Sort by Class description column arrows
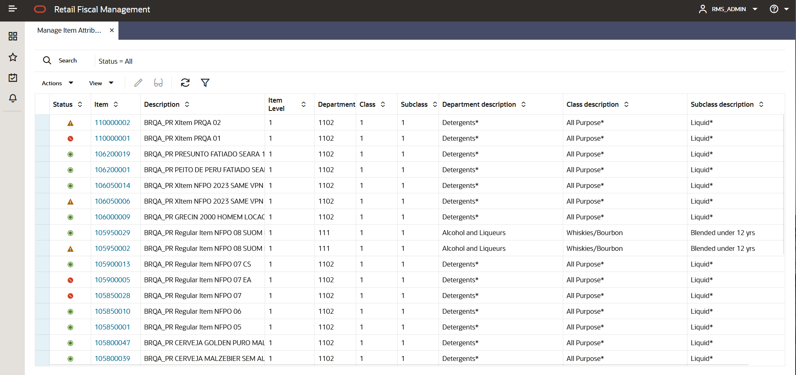The width and height of the screenshot is (796, 375). [626, 104]
